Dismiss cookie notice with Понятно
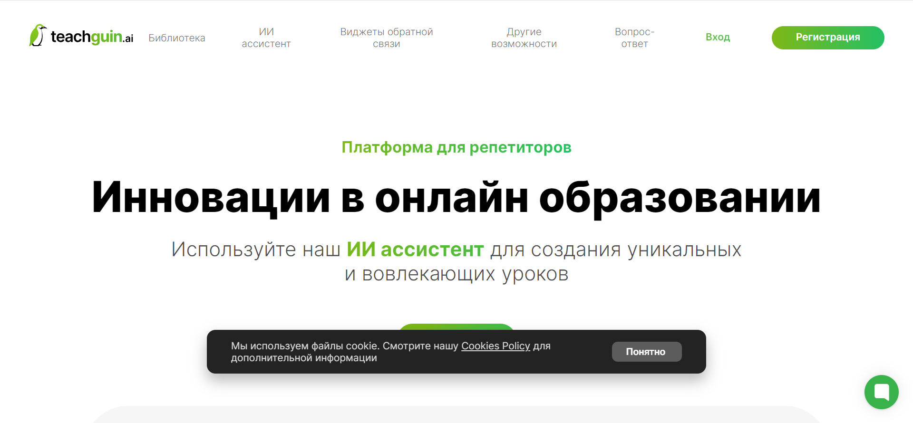This screenshot has height=423, width=913. coord(646,352)
